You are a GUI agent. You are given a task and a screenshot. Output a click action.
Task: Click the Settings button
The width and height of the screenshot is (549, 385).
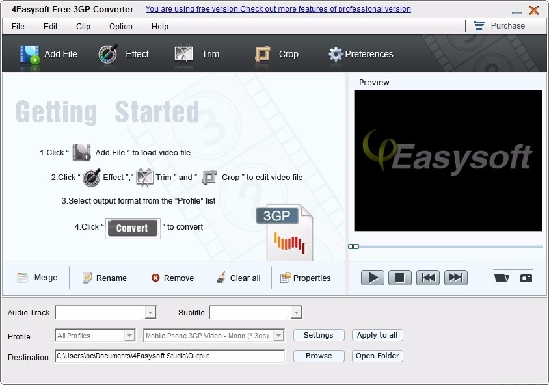pos(319,335)
